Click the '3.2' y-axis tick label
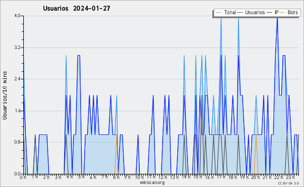The height and width of the screenshot is (187, 304). tap(17, 48)
